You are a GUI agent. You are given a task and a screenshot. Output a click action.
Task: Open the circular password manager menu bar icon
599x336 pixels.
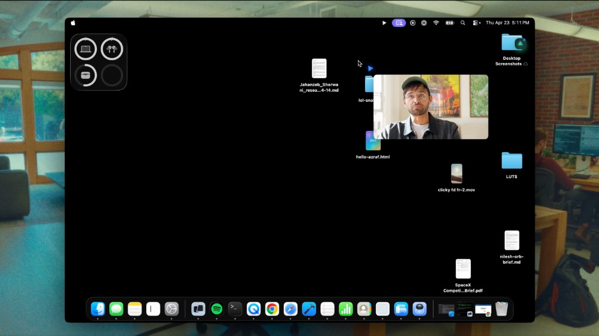[424, 23]
